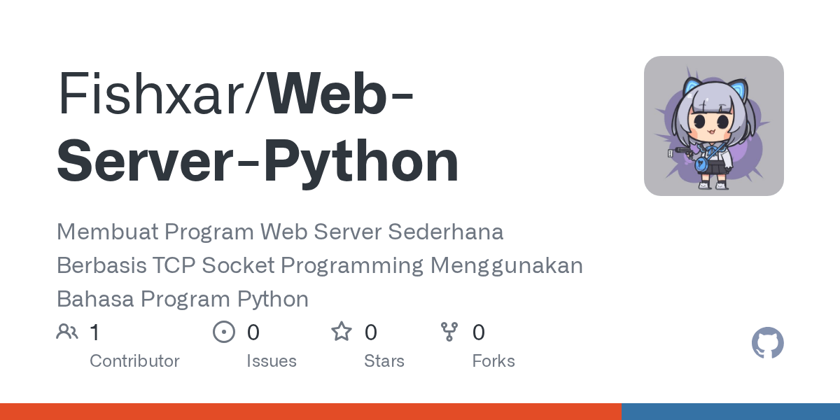Click the GitHub octocat logo
840x420 pixels.
(768, 344)
